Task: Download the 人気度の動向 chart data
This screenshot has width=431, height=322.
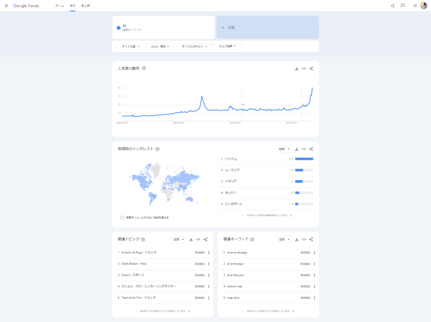Action: point(297,69)
